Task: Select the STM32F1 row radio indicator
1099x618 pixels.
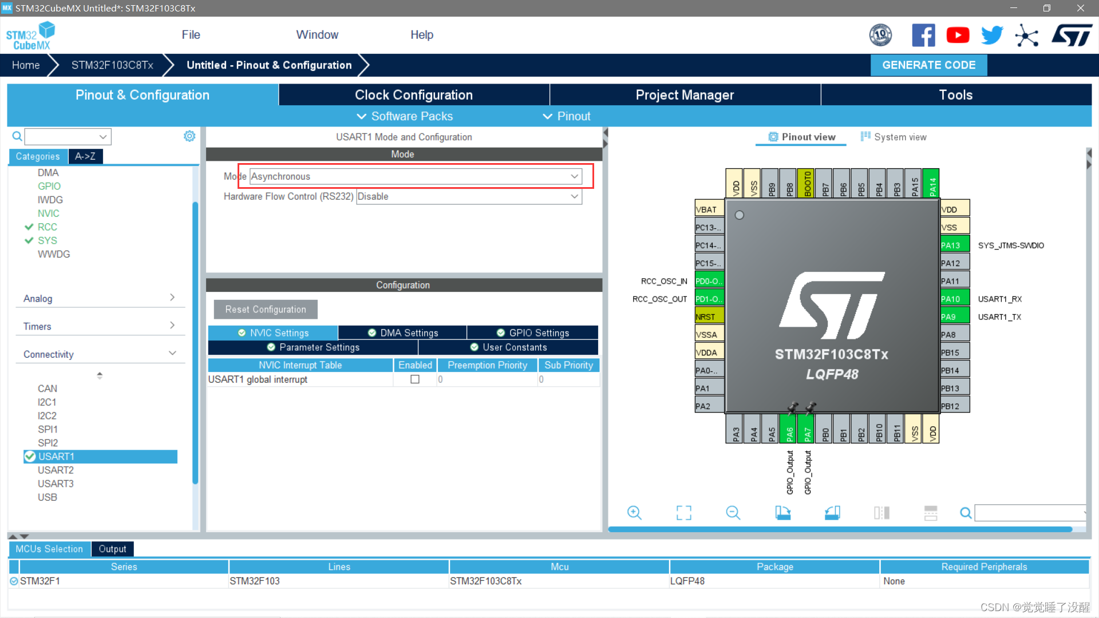Action: click(x=14, y=581)
